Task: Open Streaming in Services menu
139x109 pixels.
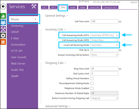Action: [x=17, y=26]
